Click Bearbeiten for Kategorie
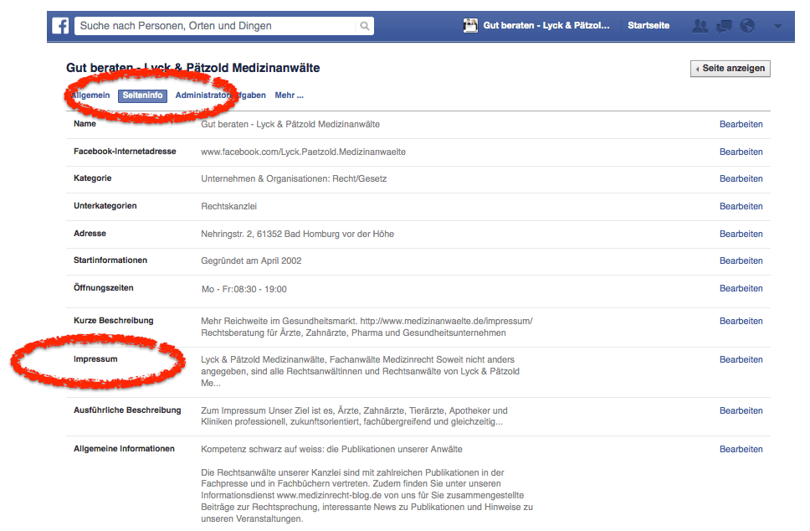Screen dimensions: 810x531 pos(741,178)
